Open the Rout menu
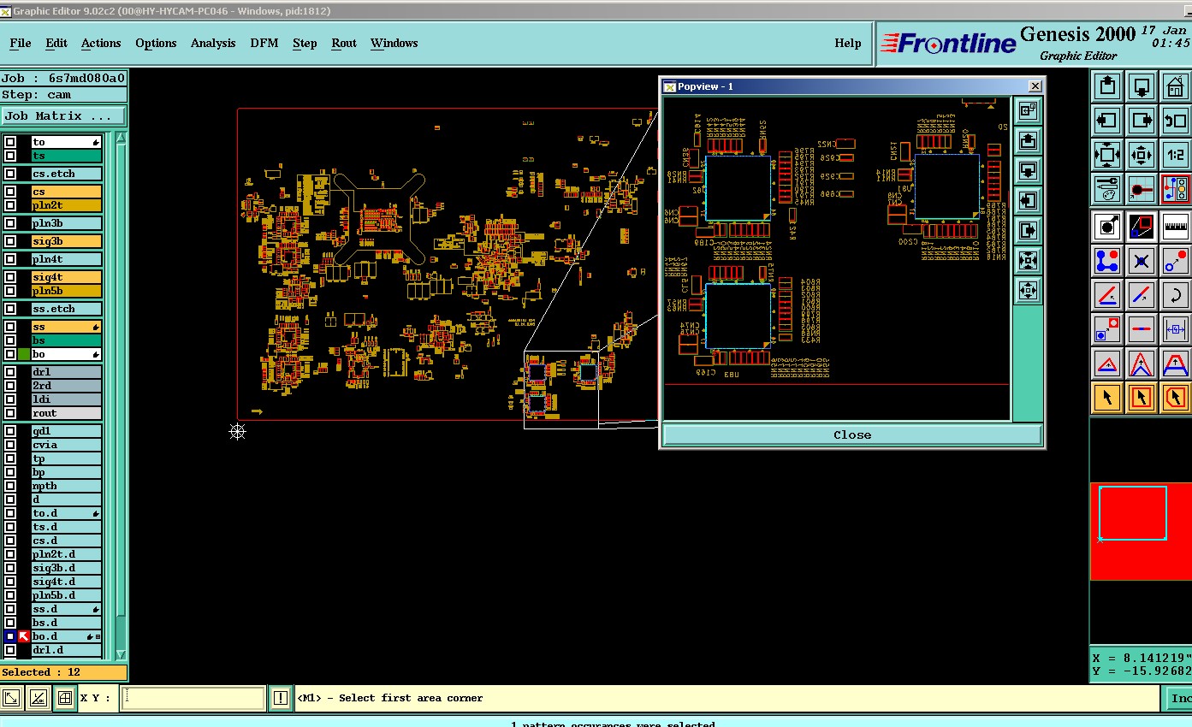 pos(344,43)
